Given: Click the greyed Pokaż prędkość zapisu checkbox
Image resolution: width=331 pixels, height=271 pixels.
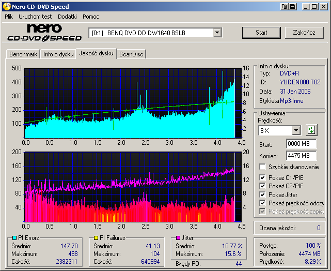Looking at the screenshot, I should [262, 212].
